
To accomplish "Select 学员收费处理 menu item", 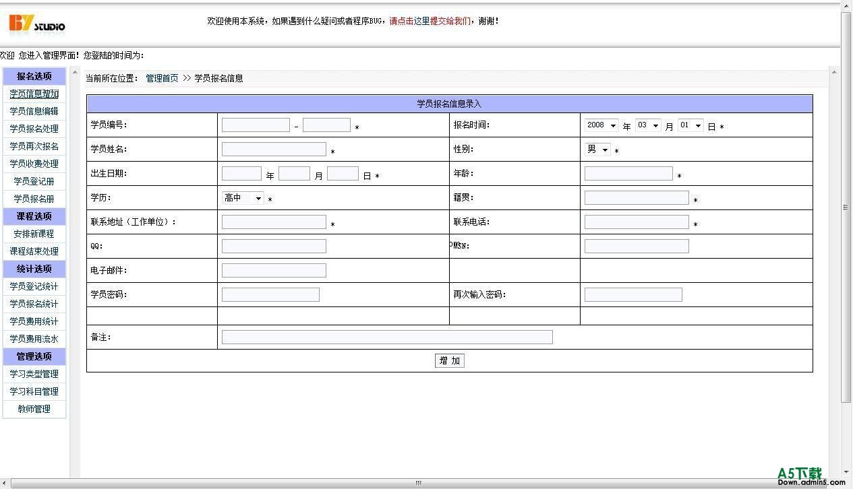I will (34, 164).
